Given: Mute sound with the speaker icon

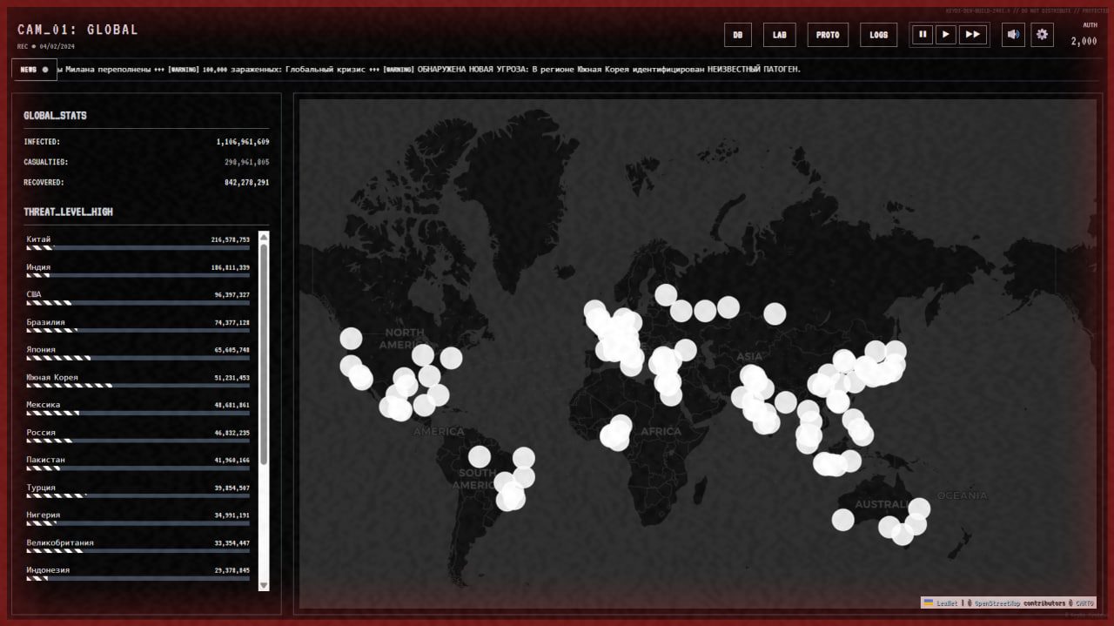Looking at the screenshot, I should coord(1013,35).
